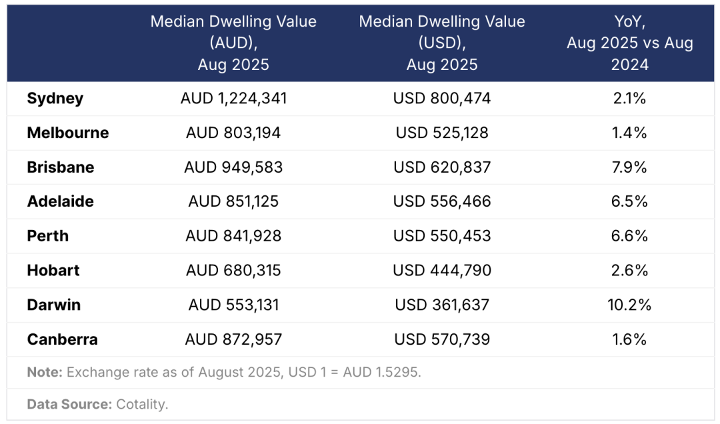Click the Data Source Cotality footnote
This screenshot has height=424, width=720.
point(97,404)
